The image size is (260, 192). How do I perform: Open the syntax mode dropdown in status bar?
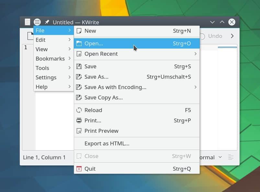(x=220, y=157)
